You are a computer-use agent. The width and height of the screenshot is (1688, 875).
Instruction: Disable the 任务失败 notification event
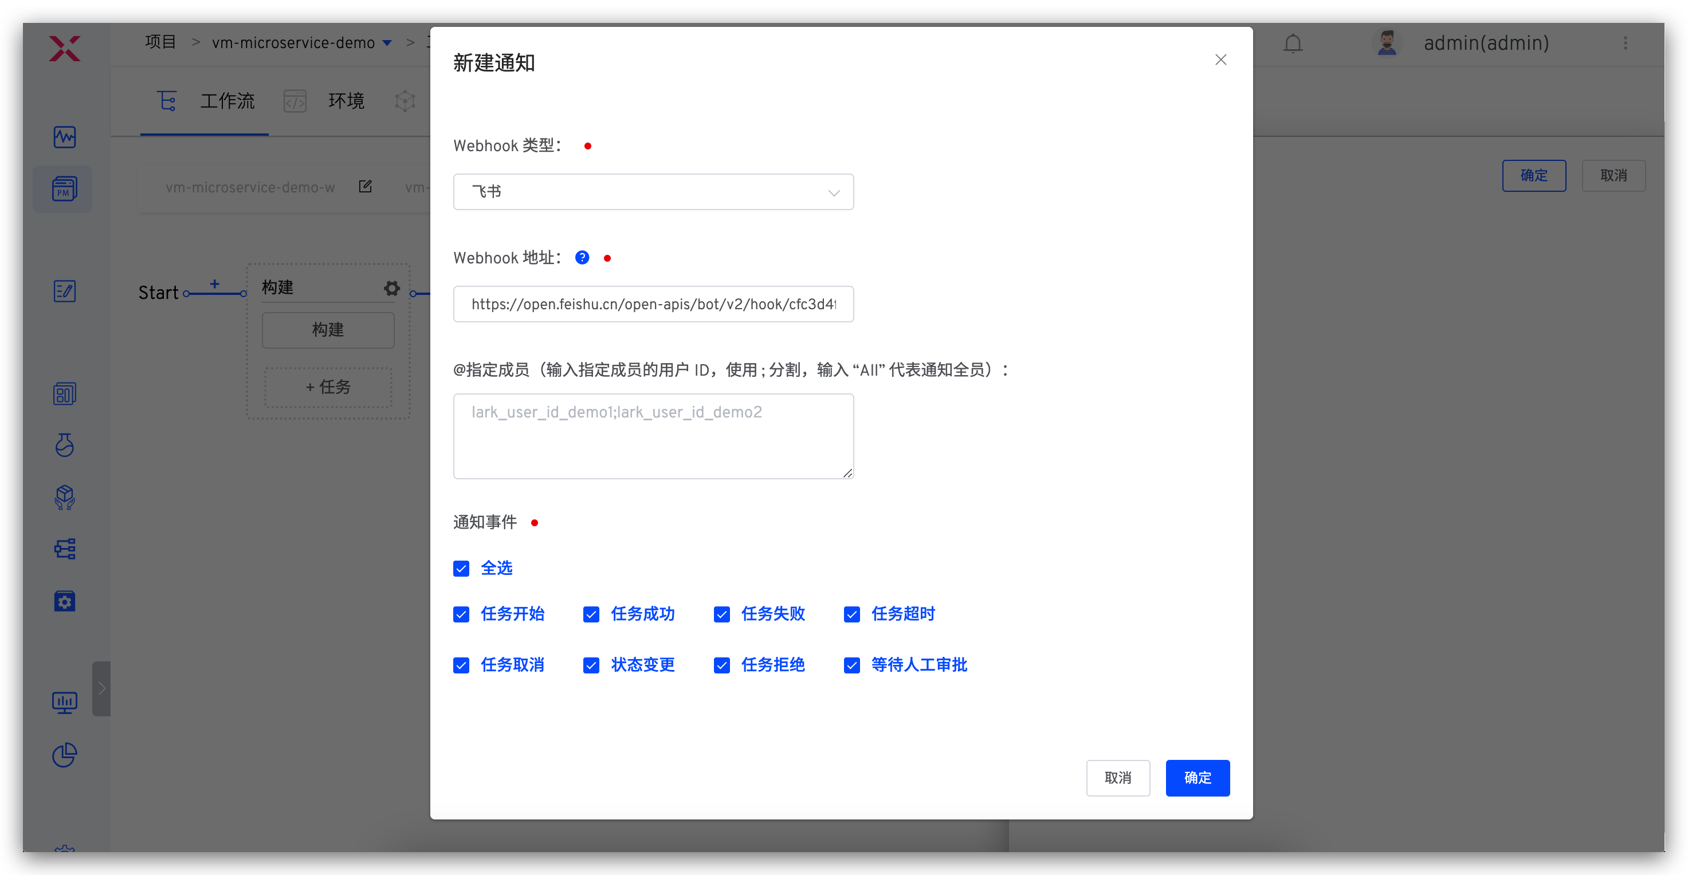tap(722, 614)
